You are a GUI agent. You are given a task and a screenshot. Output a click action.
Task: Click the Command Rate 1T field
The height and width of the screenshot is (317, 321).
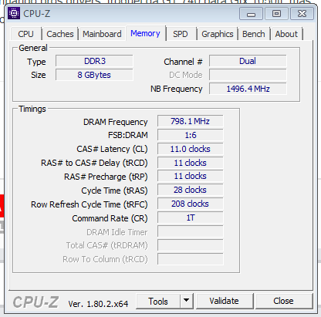pyautogui.click(x=190, y=218)
